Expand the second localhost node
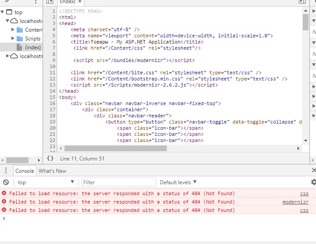The width and height of the screenshot is (316, 244). coord(7,56)
